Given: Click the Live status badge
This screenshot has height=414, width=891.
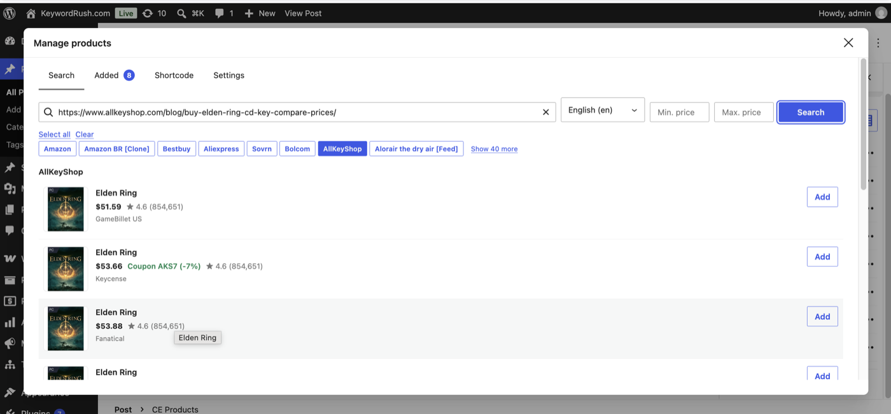Looking at the screenshot, I should (x=125, y=13).
